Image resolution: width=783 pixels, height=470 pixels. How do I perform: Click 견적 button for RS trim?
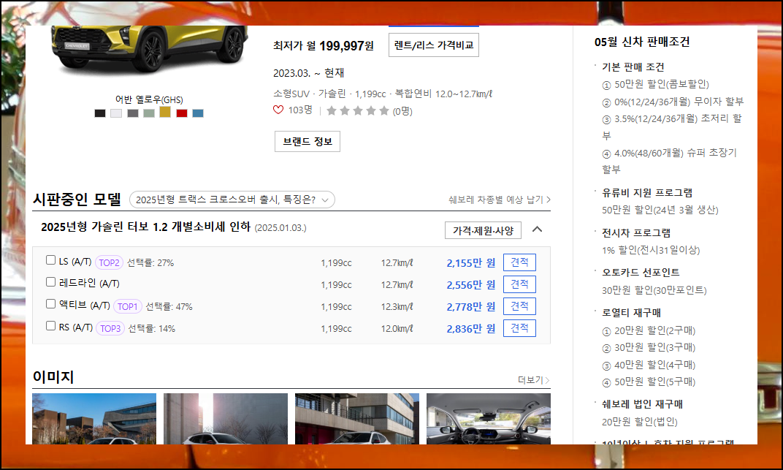pos(519,328)
